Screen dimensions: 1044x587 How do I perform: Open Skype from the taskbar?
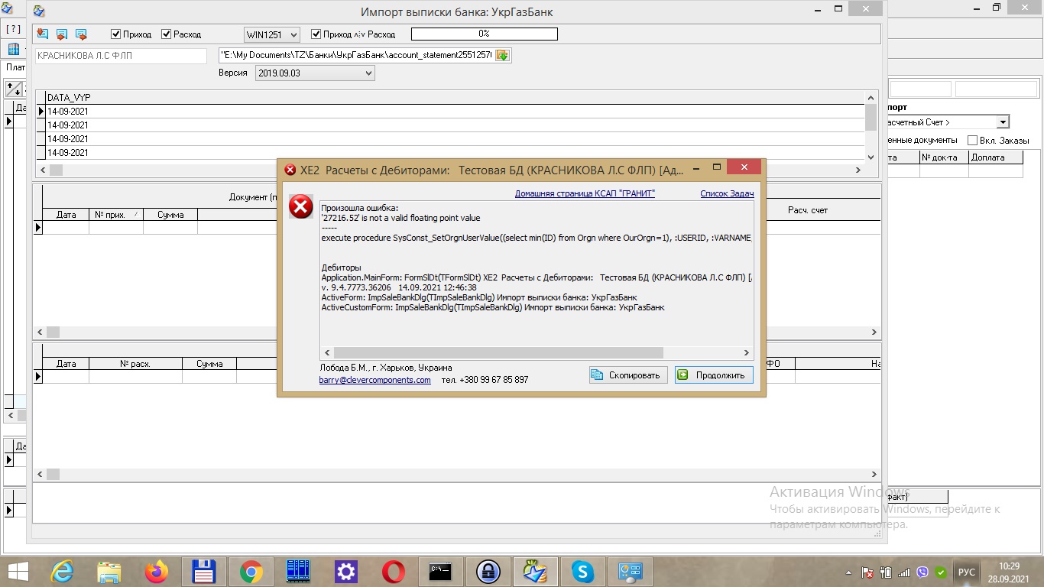(583, 572)
